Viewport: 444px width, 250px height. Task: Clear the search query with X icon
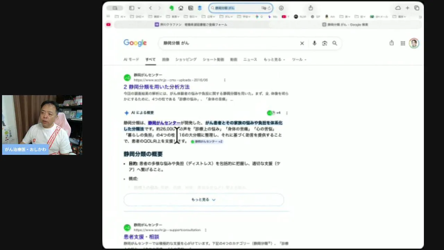pos(302,43)
